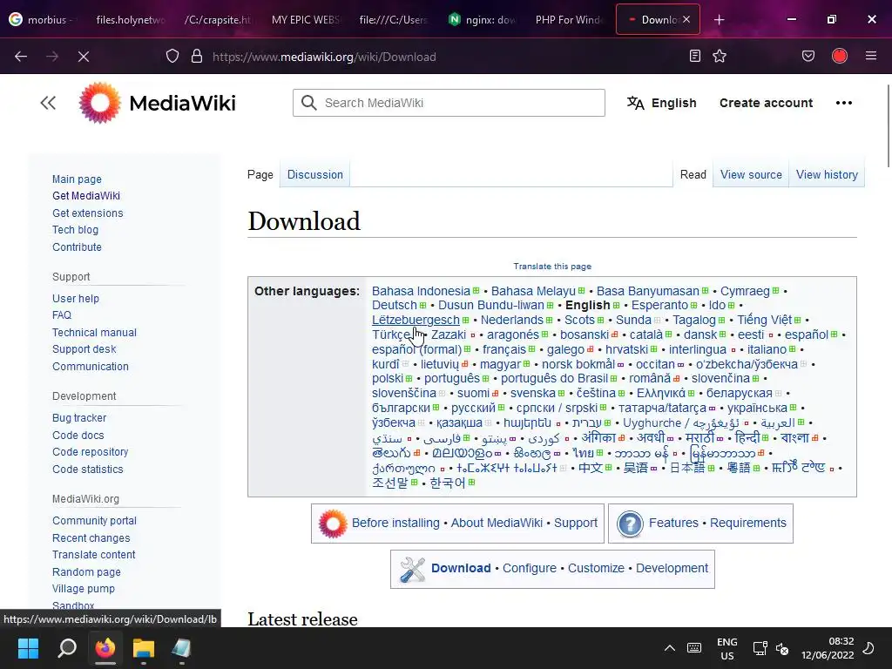
Task: Switch to the PHP For Windows tab
Action: pyautogui.click(x=569, y=20)
